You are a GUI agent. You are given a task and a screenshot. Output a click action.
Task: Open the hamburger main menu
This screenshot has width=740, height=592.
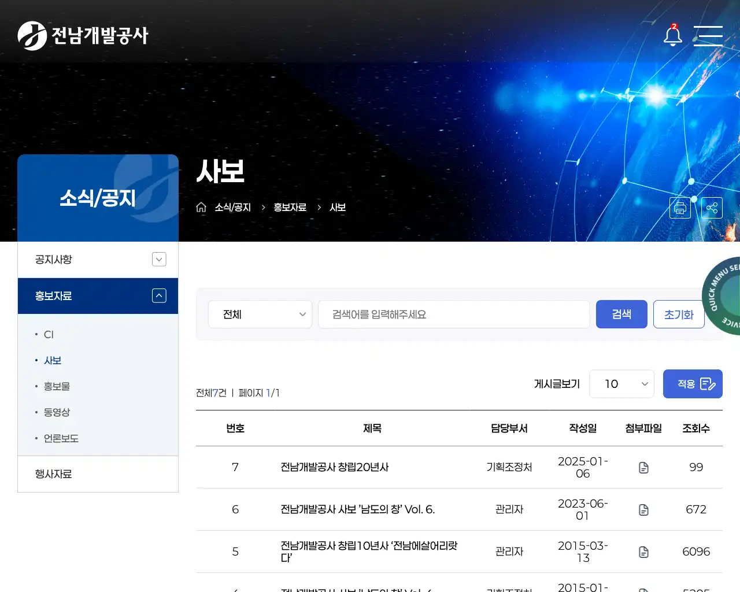(708, 36)
